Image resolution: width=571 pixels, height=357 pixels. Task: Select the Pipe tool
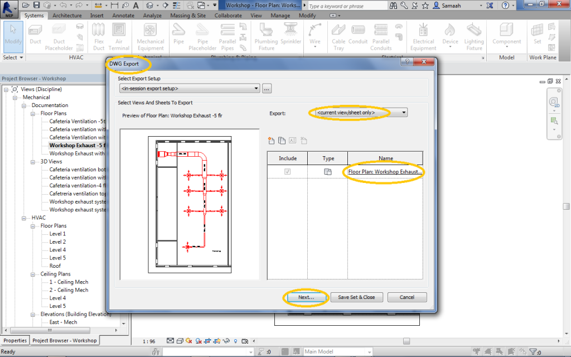point(178,35)
